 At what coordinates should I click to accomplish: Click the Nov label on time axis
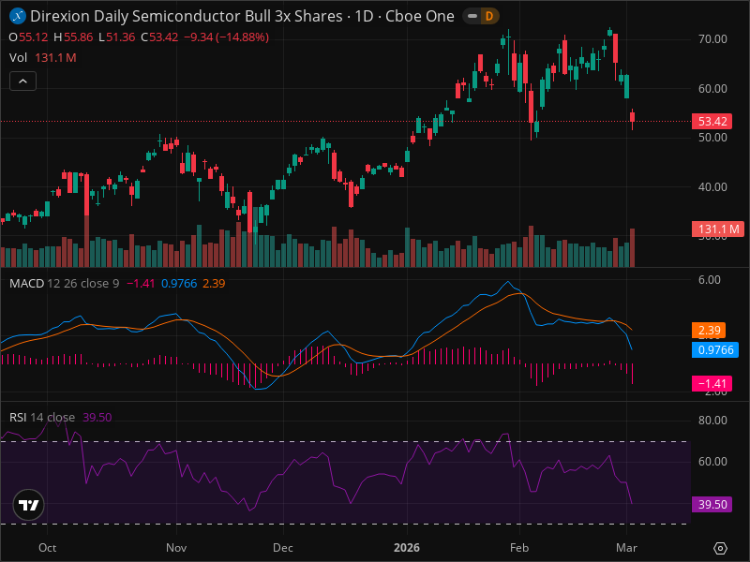click(x=176, y=548)
